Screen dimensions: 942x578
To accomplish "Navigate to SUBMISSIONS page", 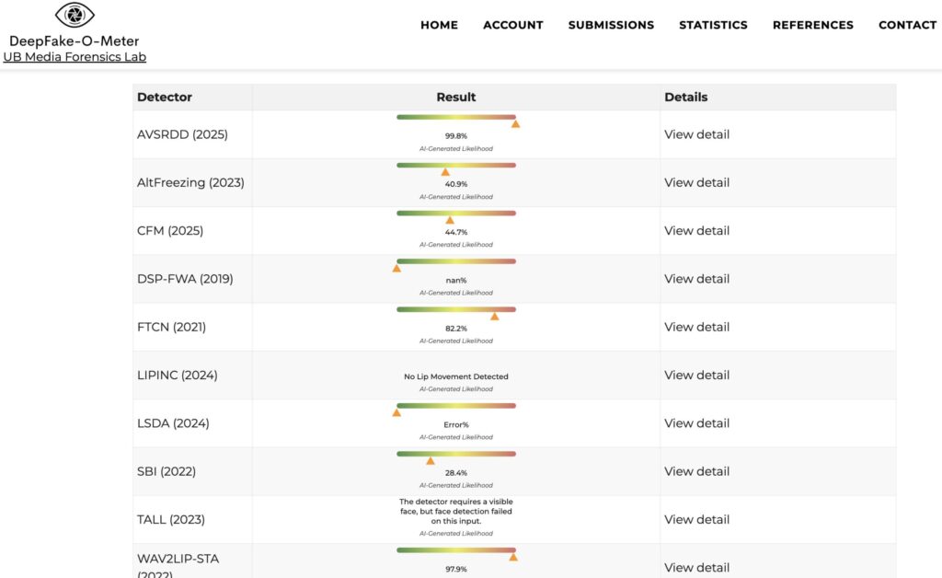I will (611, 25).
